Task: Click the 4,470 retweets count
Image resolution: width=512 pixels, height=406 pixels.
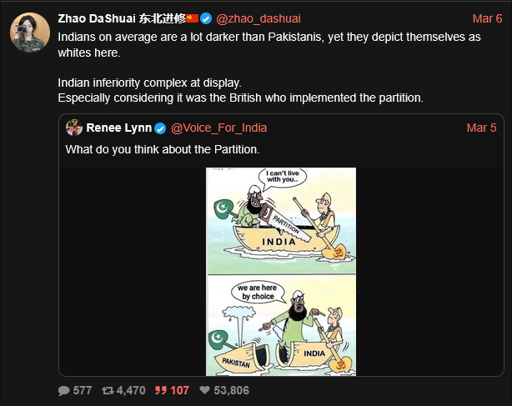Action: (x=131, y=390)
